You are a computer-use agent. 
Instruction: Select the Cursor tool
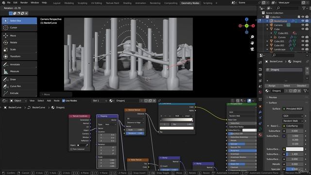point(19,28)
